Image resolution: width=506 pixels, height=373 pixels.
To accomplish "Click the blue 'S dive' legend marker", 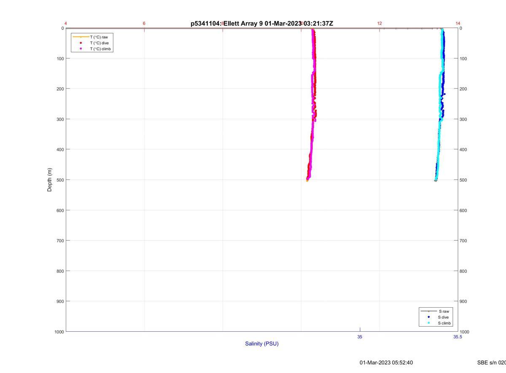I will pos(428,317).
